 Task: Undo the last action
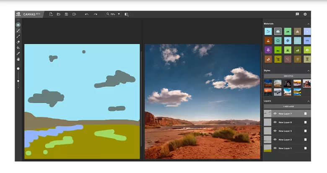(87, 14)
